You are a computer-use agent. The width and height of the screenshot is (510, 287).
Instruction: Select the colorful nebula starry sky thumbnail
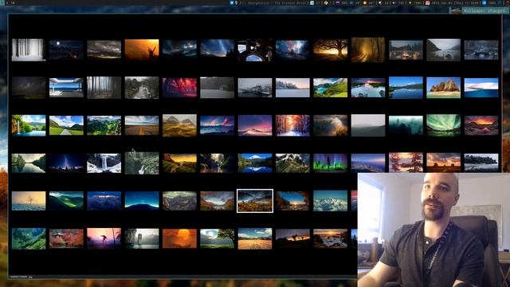tap(292, 49)
